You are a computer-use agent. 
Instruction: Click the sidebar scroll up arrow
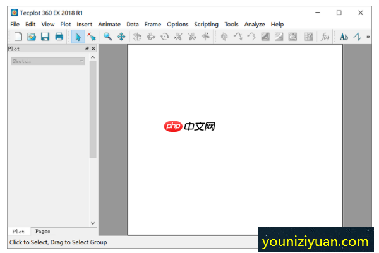[93, 57]
